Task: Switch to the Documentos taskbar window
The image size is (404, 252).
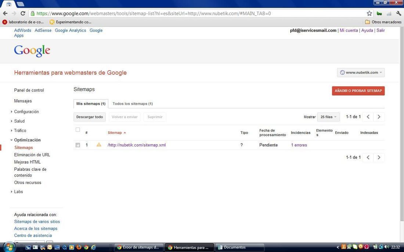Action: [x=239, y=247]
